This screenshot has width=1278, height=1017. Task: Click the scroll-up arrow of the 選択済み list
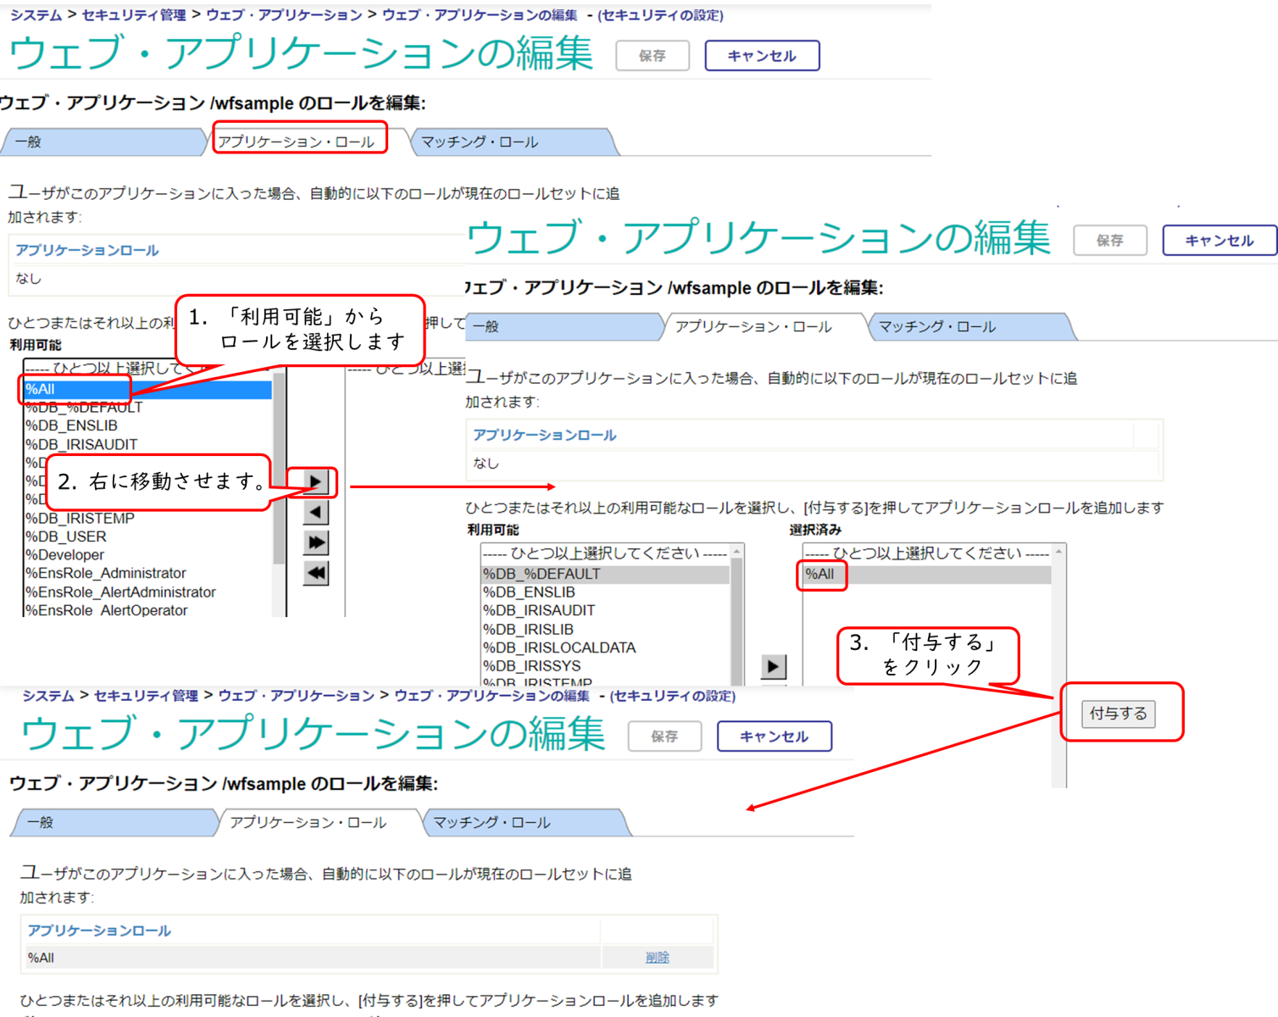point(1059,552)
